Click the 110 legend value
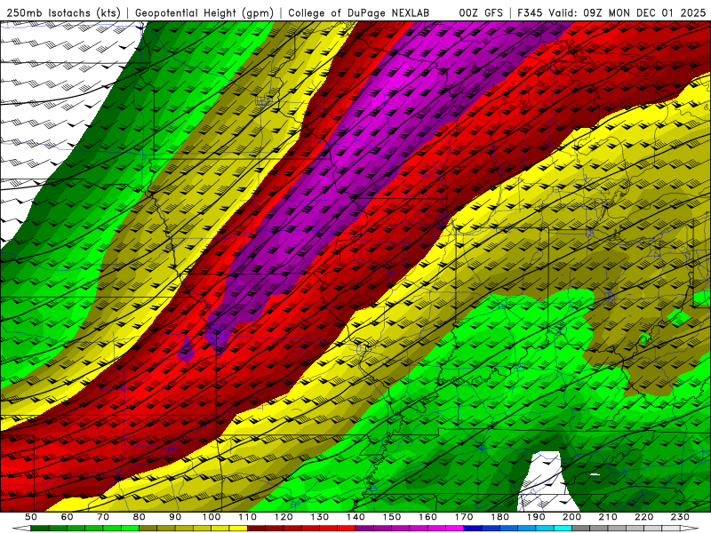 (x=248, y=517)
